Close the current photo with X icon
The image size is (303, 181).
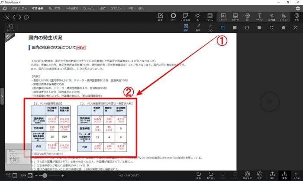[7, 17]
